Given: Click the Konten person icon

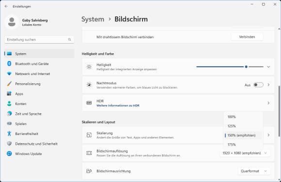Looking at the screenshot, I should [x=9, y=104].
